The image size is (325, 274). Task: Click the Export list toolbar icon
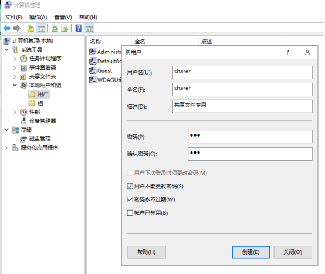65,28
